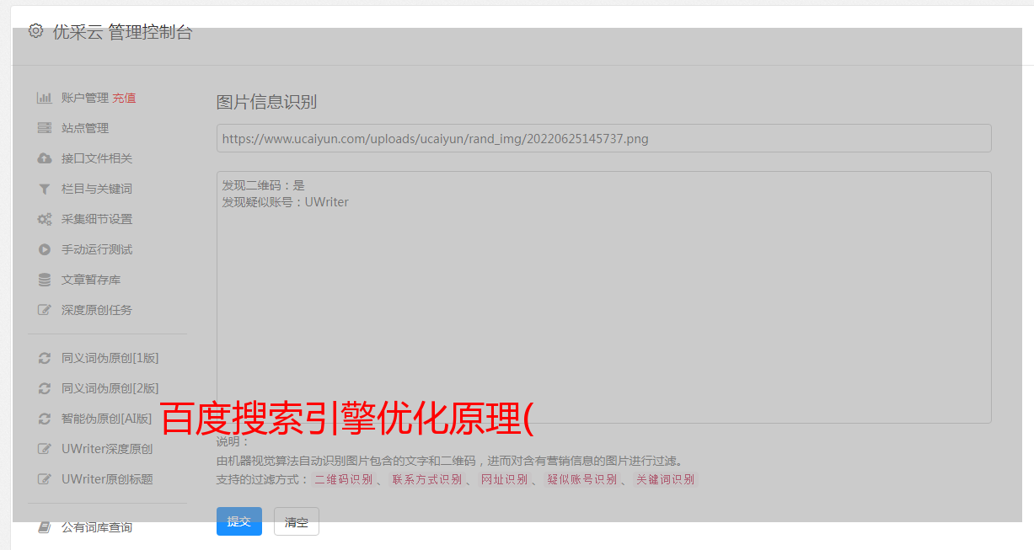This screenshot has width=1034, height=550.
Task: Click the 网址识别 tag
Action: [504, 479]
